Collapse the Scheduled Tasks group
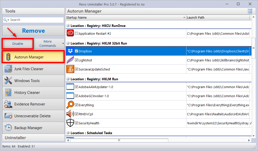Screen dimensions: 258x151 click(x=68, y=133)
